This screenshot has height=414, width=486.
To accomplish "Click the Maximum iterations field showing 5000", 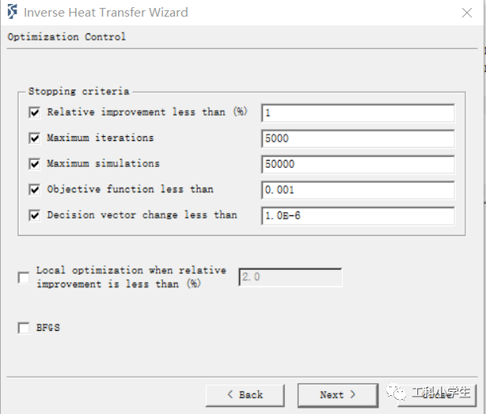I will point(358,139).
